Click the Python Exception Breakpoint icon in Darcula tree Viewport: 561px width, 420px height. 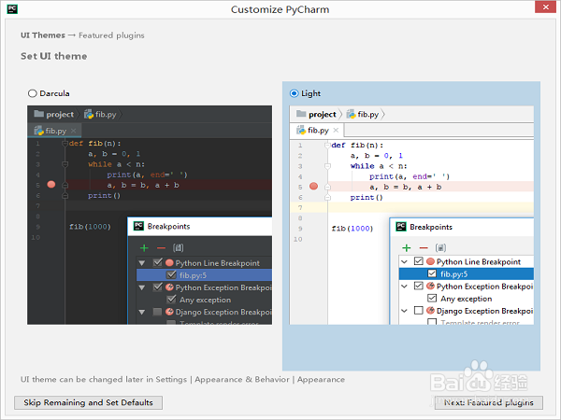point(169,287)
